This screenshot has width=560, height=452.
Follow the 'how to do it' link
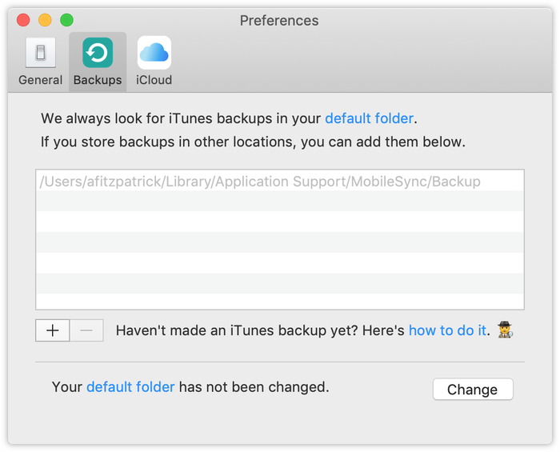tap(447, 330)
